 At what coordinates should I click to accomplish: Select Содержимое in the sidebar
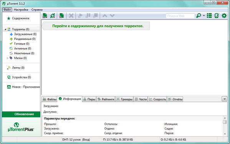click(21, 18)
